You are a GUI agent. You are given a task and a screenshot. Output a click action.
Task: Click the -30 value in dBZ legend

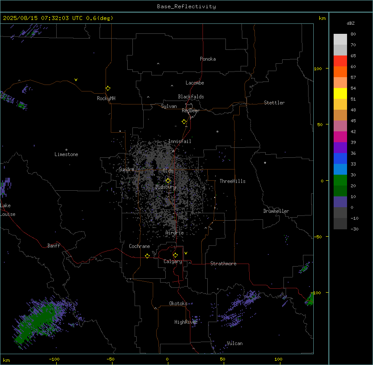354,229
